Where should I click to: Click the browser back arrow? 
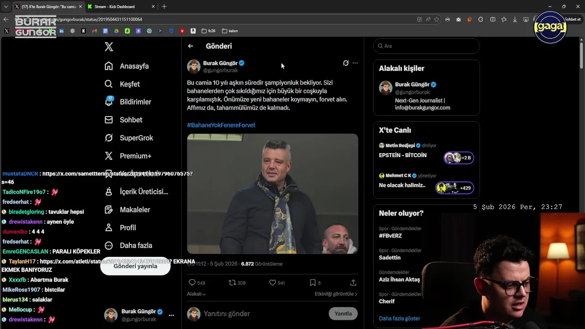click(5, 19)
